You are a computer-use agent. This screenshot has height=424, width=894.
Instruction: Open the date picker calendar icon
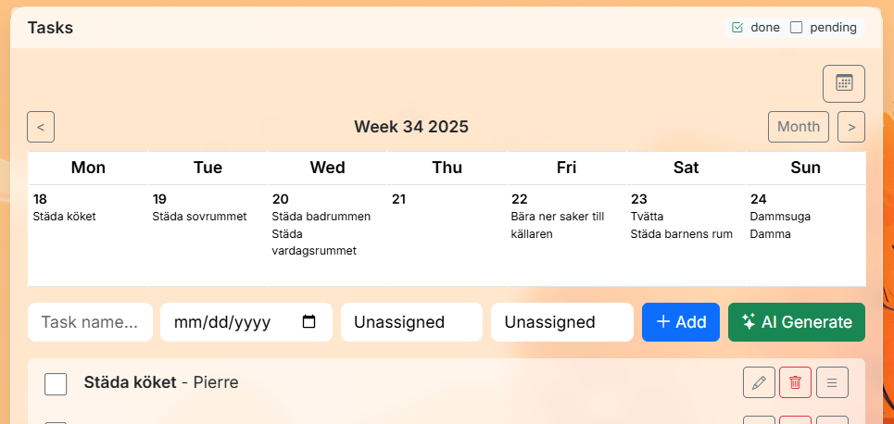pyautogui.click(x=308, y=322)
